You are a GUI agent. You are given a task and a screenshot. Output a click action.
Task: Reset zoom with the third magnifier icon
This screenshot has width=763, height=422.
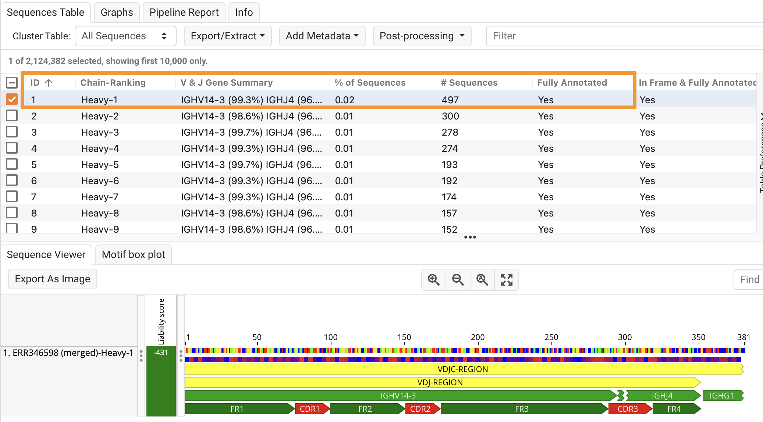pyautogui.click(x=482, y=280)
